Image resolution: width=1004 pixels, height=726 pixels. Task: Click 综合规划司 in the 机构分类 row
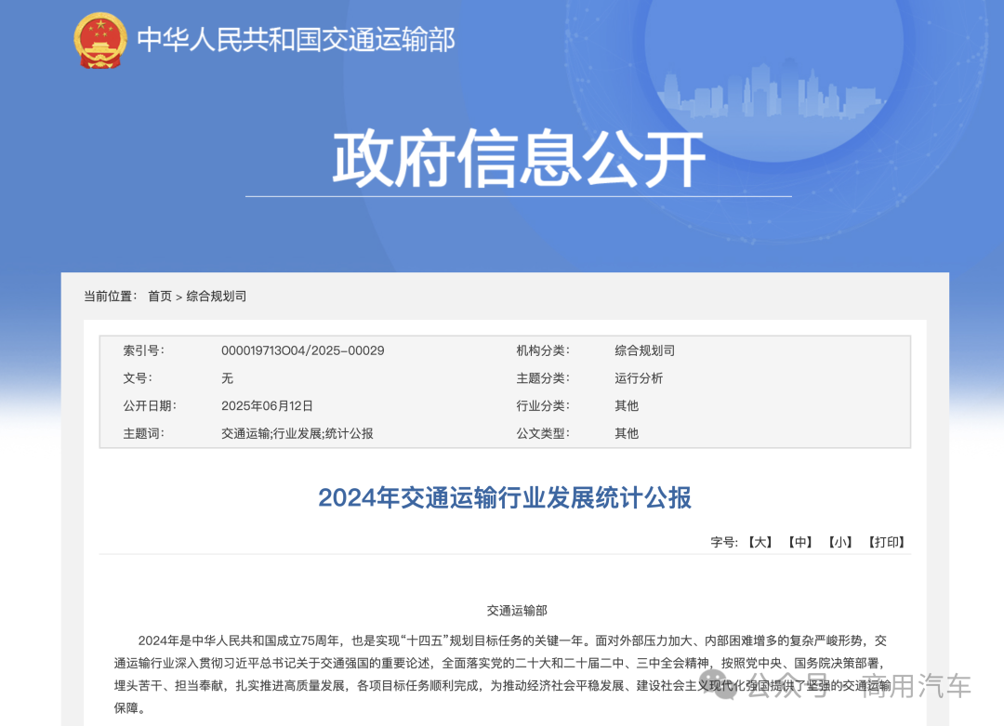point(643,350)
